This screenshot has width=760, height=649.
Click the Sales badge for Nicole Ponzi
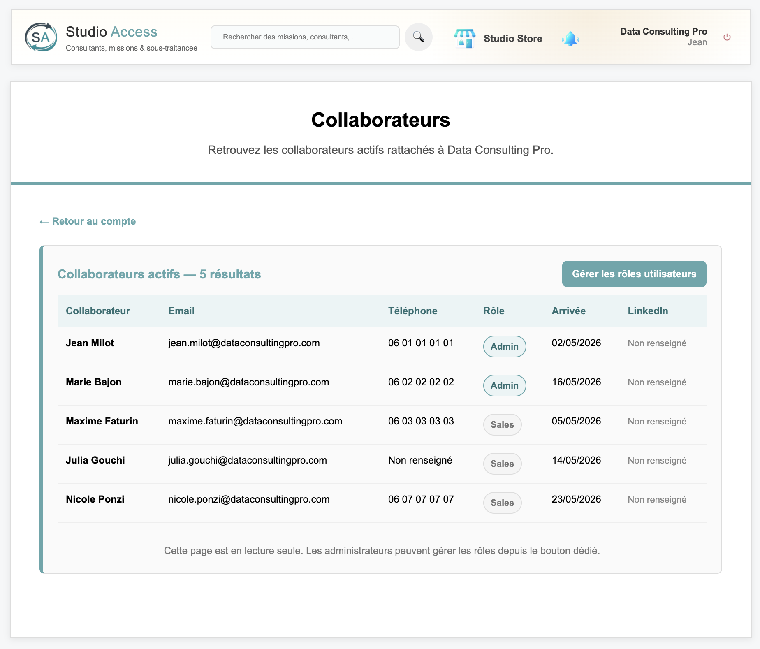(x=502, y=503)
